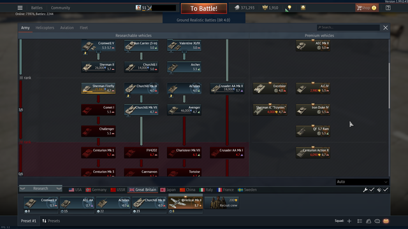
Task: Select Sweden nation
Action: 247,190
